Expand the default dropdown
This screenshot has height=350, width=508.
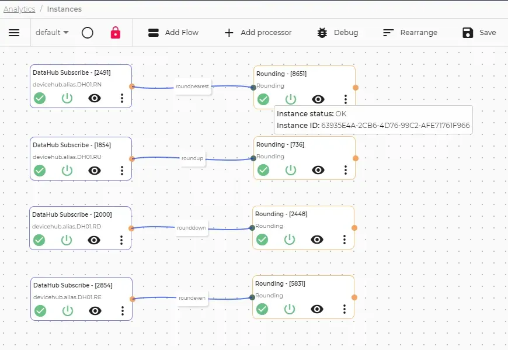(x=52, y=32)
